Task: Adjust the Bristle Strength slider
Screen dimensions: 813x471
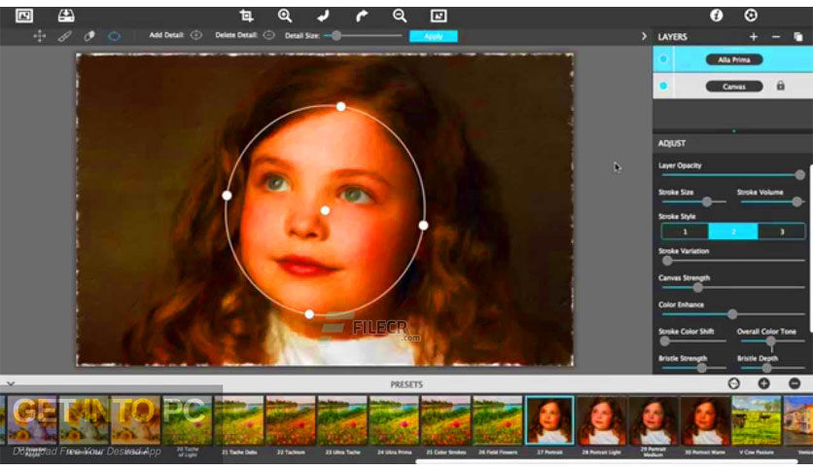Action: [x=692, y=368]
